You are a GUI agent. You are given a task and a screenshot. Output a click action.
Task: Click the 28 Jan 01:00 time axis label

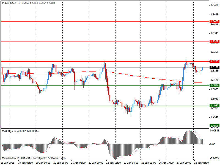pos(201,163)
